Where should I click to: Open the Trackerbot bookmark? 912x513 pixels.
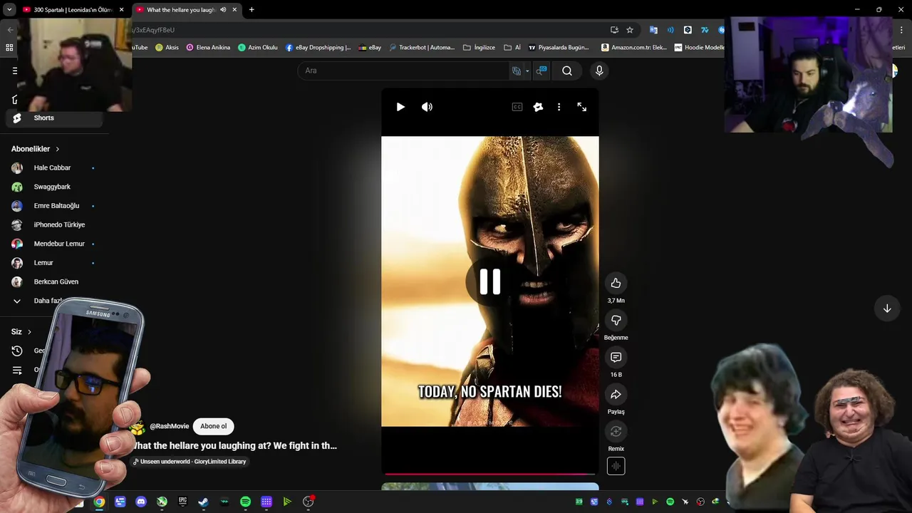pos(422,48)
